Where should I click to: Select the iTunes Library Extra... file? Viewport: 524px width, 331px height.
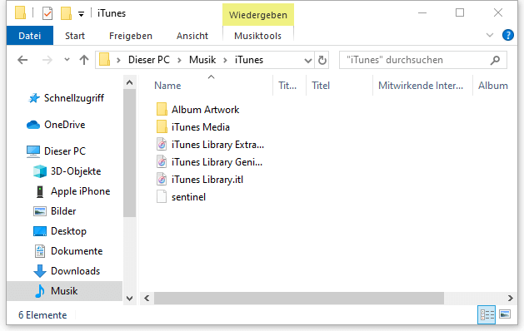click(x=217, y=145)
